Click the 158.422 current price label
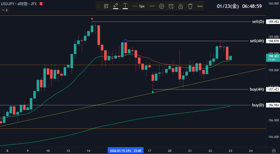Image resolution: width=280 pixels, height=154 pixels. (272, 56)
